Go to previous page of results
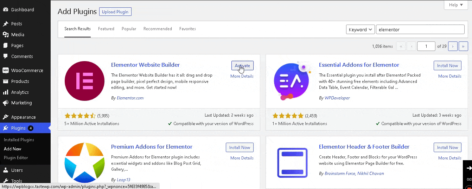Viewport: 472px width, 189px height. (x=411, y=46)
